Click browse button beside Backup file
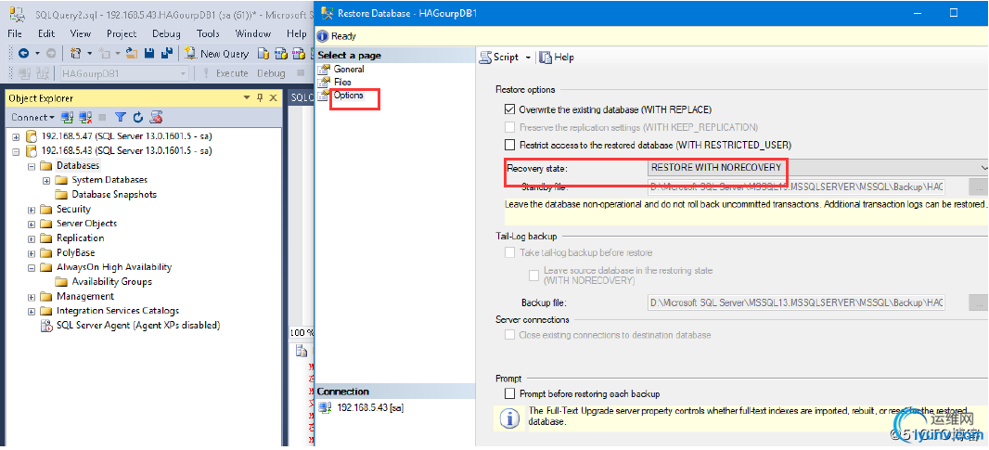The width and height of the screenshot is (989, 450). [x=978, y=302]
